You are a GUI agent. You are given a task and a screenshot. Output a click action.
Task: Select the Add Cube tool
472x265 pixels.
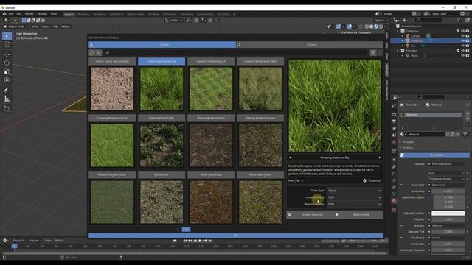tap(7, 108)
